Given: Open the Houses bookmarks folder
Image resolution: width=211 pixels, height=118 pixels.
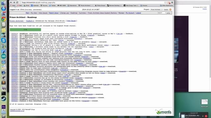Looking at the screenshot, I should click(144, 6).
